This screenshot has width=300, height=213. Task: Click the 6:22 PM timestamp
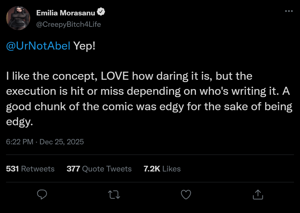pos(19,142)
